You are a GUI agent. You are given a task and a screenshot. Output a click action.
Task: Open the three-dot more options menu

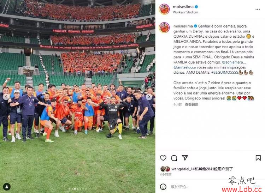coord(258,9)
